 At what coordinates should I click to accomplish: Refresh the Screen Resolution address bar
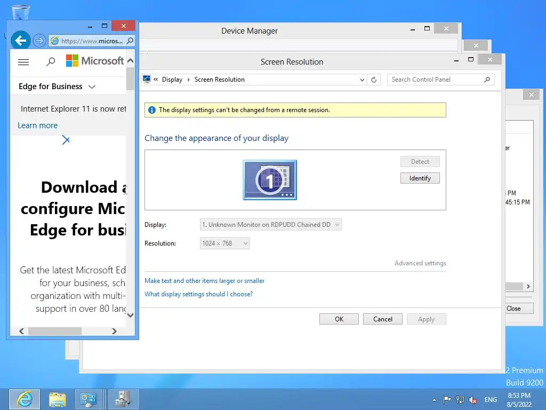click(x=374, y=80)
